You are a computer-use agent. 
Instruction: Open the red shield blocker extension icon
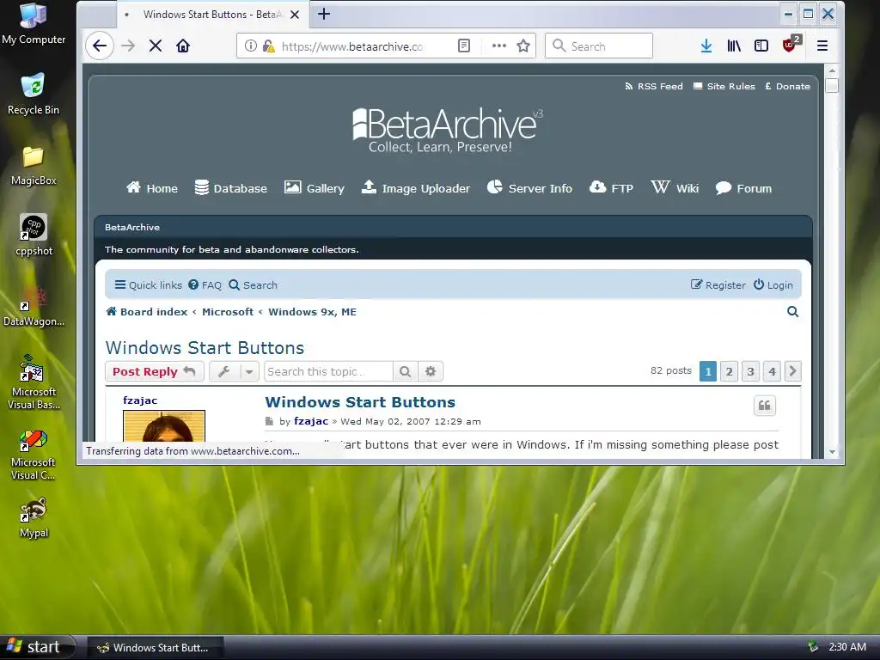point(791,45)
